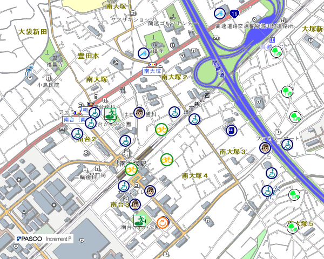Open bicycle parking icon northeast of はせ歯科 near tracks
The width and height of the screenshot is (324, 259).
pos(161,129)
